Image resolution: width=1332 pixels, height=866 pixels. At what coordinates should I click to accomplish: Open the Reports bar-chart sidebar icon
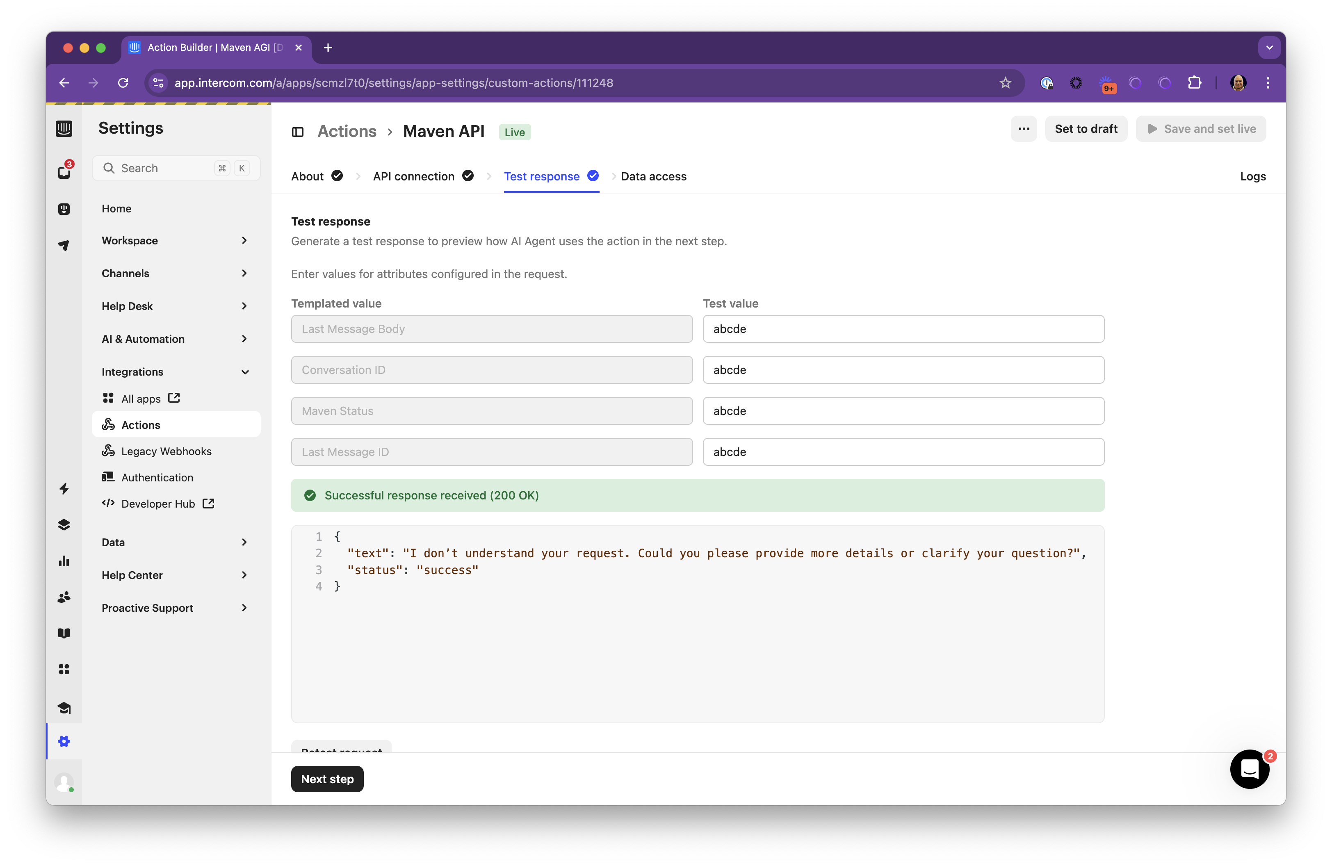(64, 561)
